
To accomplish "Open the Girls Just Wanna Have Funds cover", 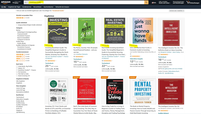I will (x=143, y=31).
